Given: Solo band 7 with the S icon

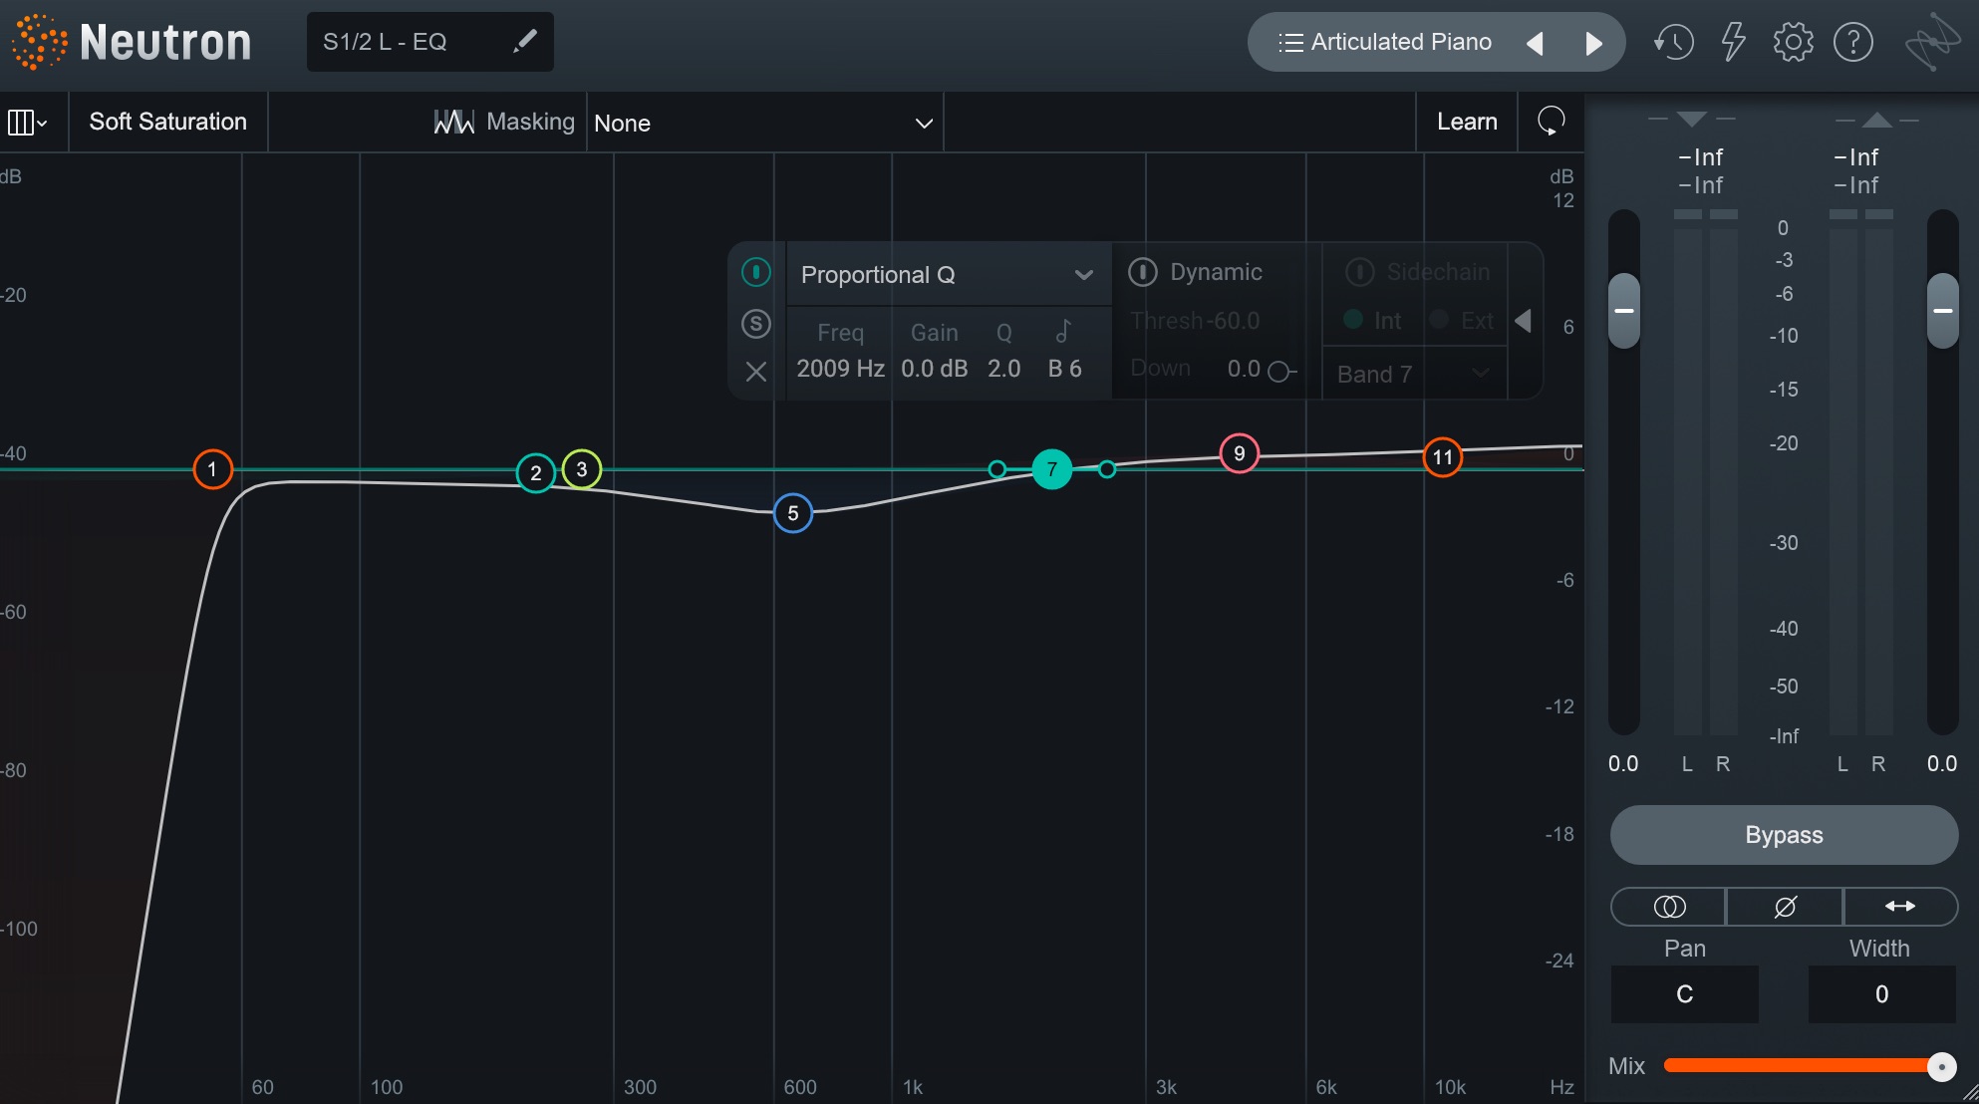Looking at the screenshot, I should coord(756,323).
